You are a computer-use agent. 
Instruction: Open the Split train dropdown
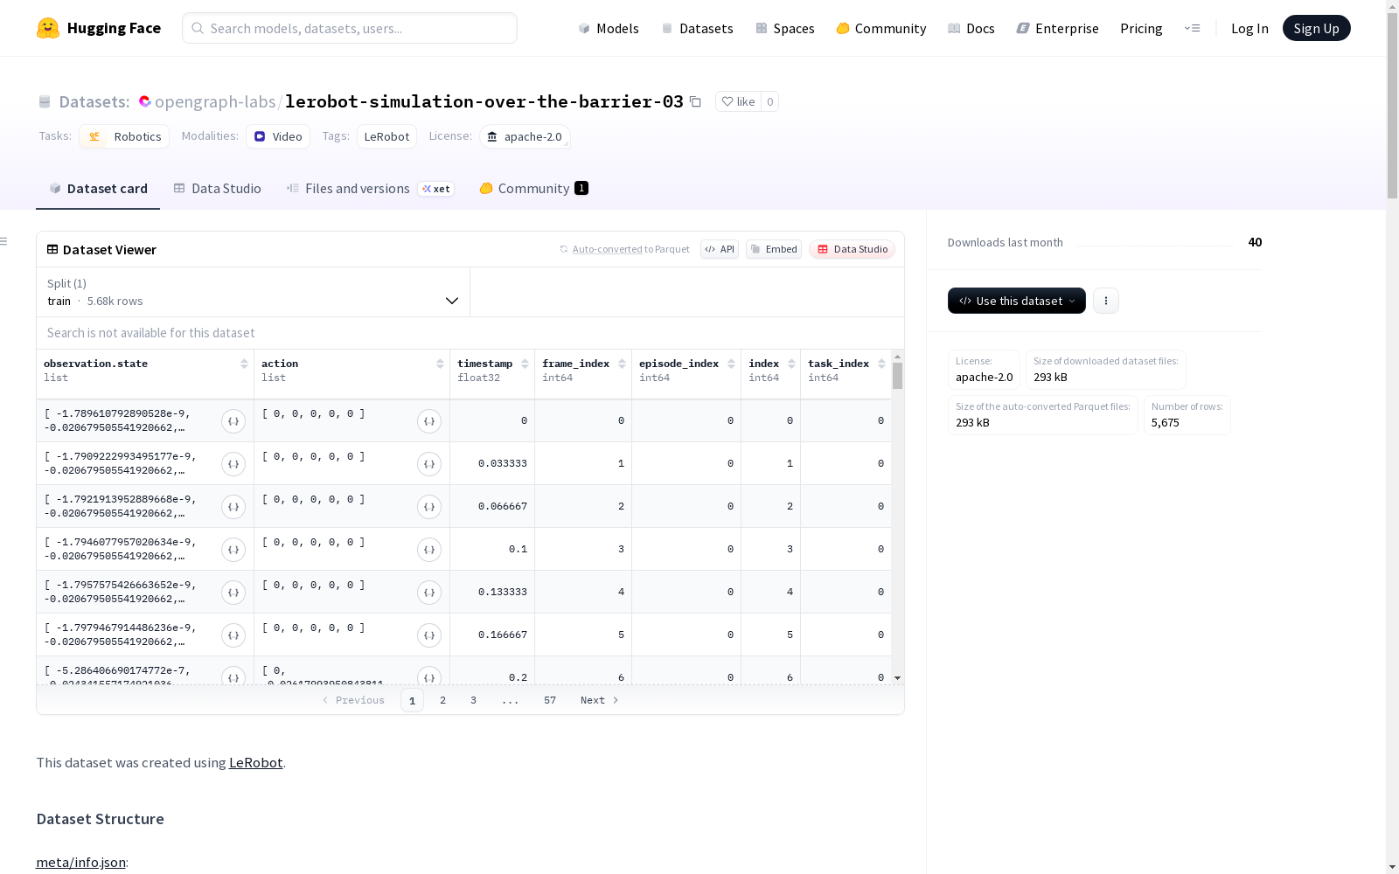[254, 292]
